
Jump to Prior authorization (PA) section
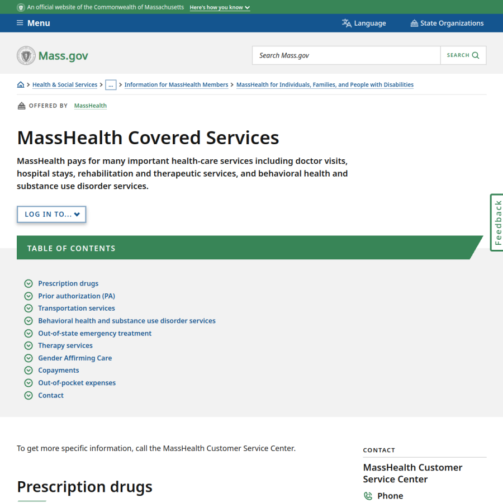point(77,296)
